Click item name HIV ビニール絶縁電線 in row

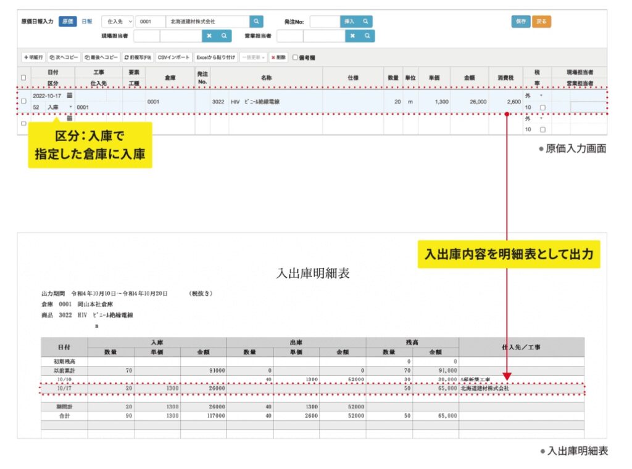(255, 102)
